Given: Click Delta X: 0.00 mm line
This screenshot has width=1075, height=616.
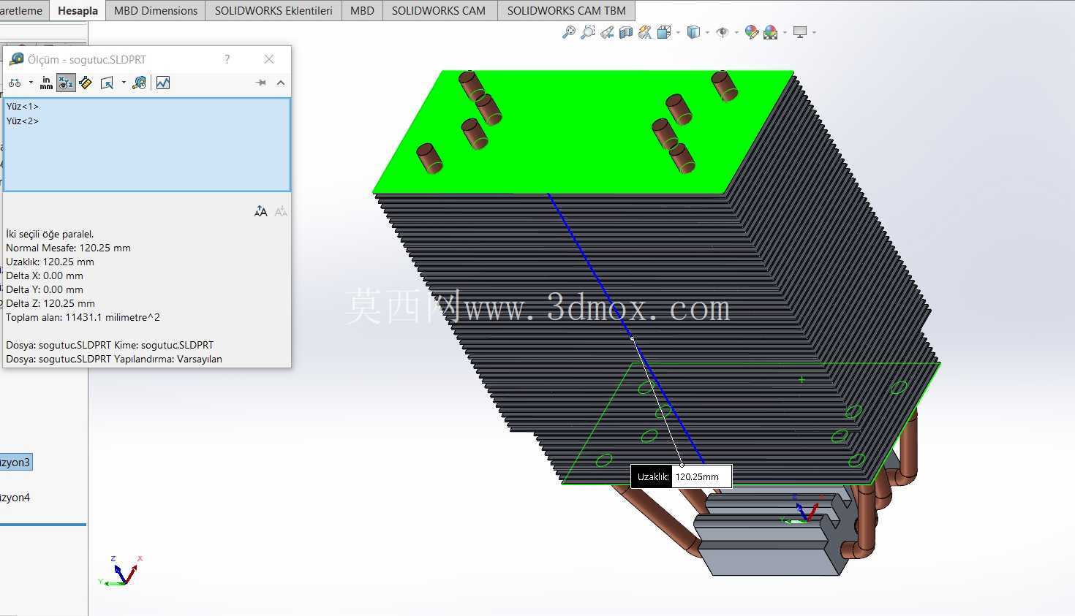Looking at the screenshot, I should coord(45,276).
